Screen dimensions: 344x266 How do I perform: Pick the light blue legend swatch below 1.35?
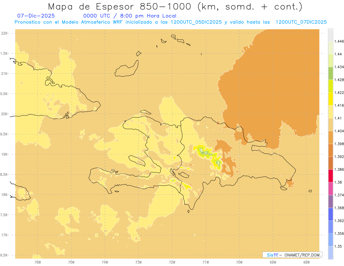click(x=331, y=253)
